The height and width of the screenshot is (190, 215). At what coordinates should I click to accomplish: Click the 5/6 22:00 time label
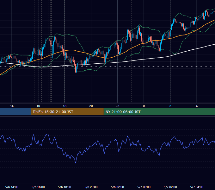pyautogui.click(x=117, y=187)
